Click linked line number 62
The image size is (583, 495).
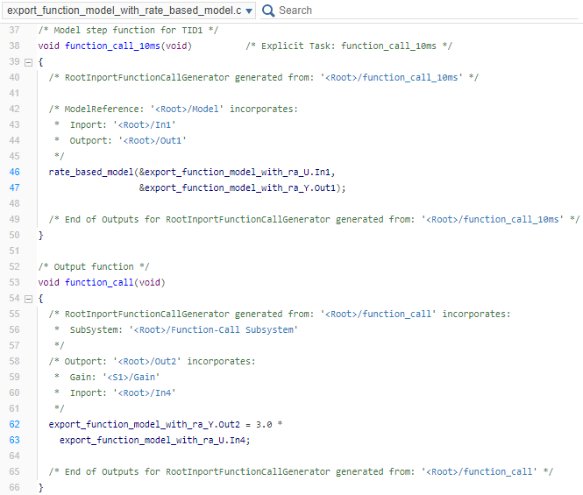point(14,424)
